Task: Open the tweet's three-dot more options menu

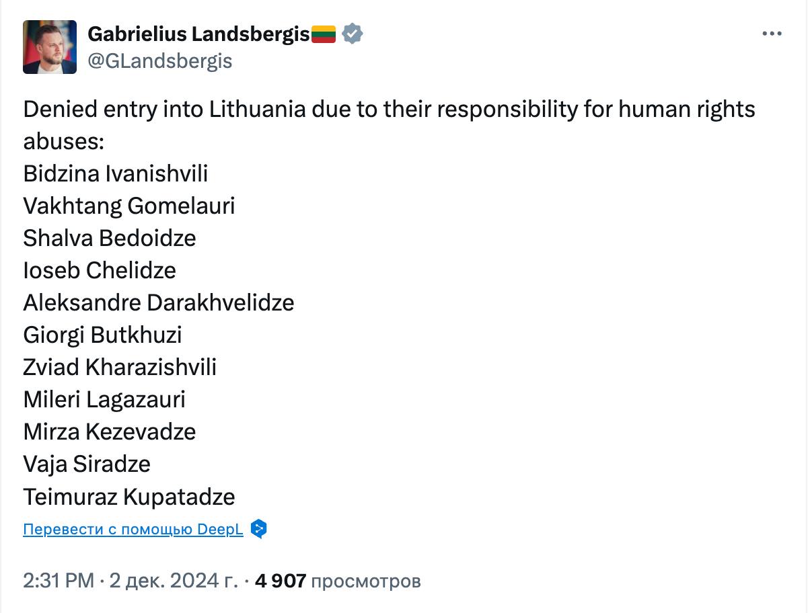Action: [771, 34]
